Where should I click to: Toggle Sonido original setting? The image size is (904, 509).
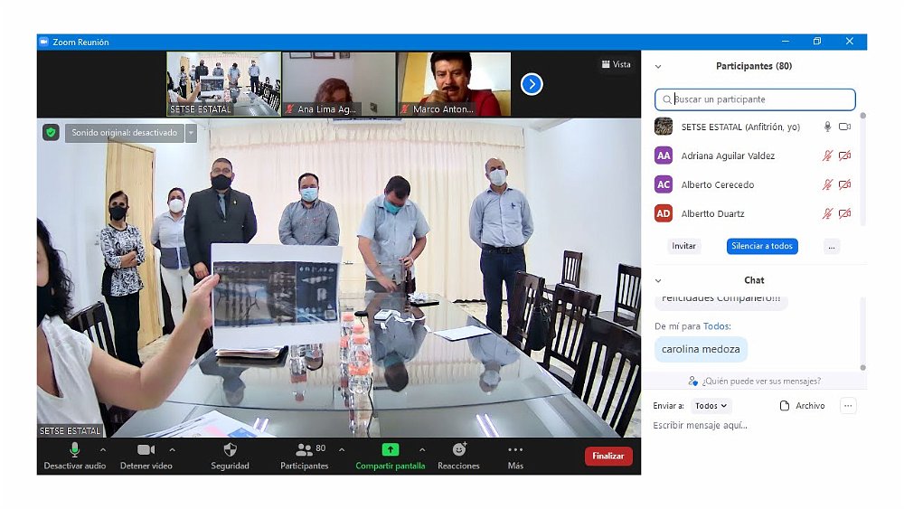[126, 133]
